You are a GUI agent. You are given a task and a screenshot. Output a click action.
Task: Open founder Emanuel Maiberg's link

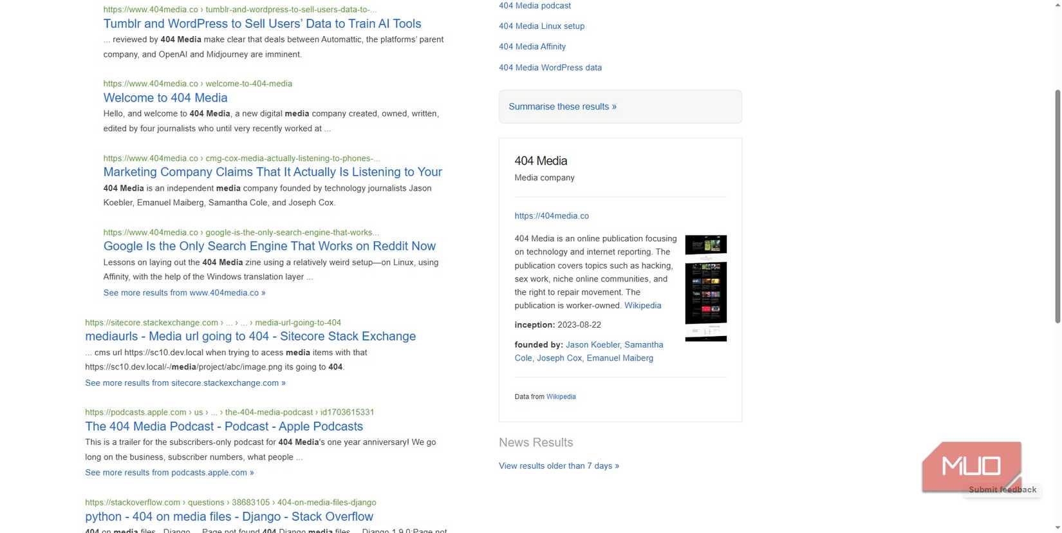tap(620, 359)
